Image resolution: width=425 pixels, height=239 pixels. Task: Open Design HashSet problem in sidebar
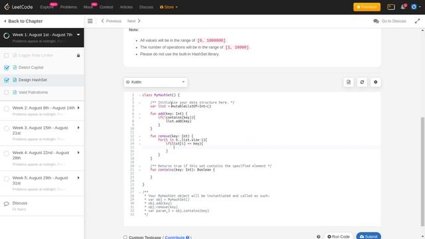tap(33, 80)
